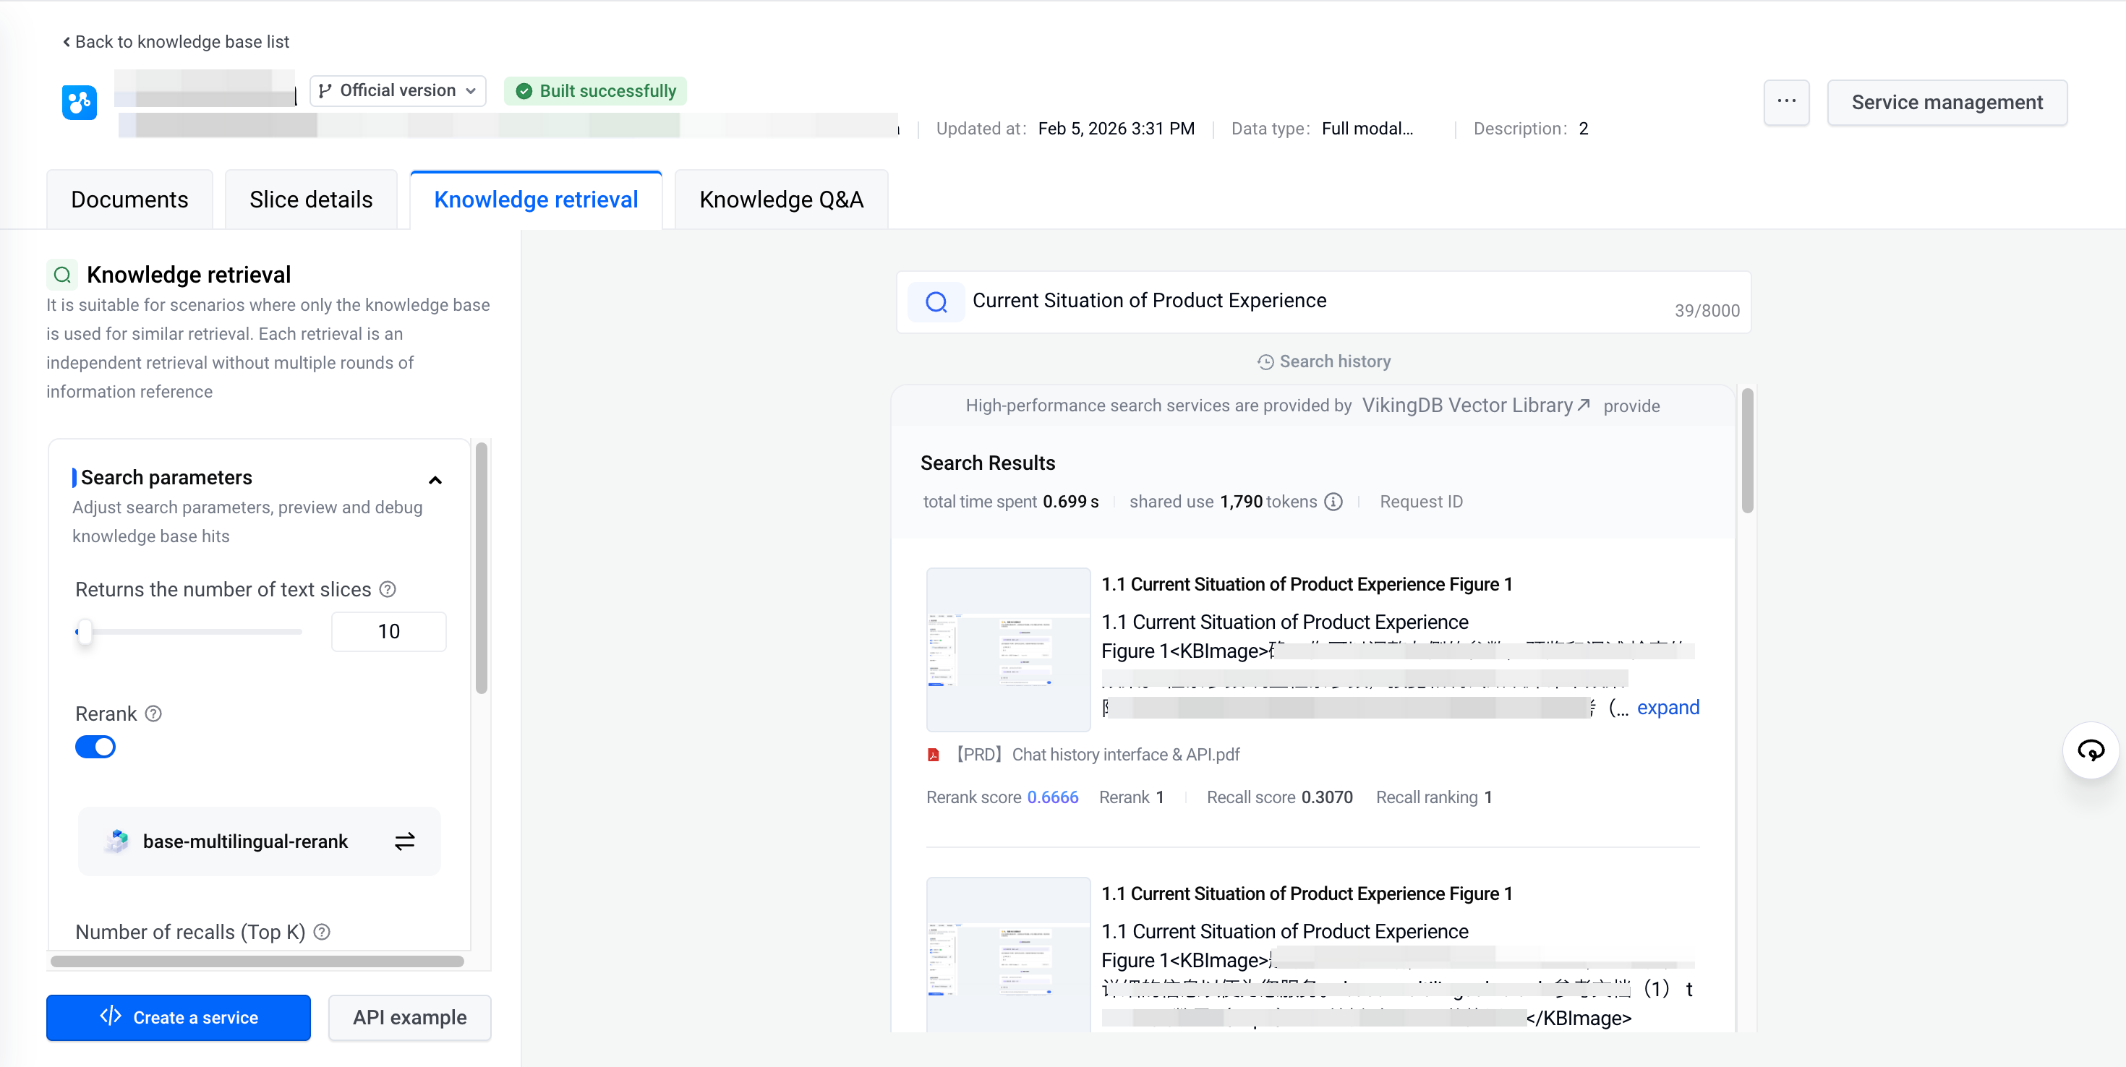Open the Knowledge Q&A tab
The width and height of the screenshot is (2126, 1067).
[x=781, y=200]
